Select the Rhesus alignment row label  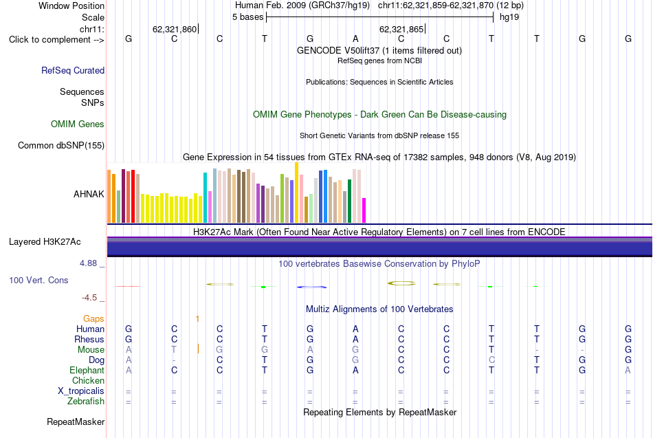pos(89,339)
